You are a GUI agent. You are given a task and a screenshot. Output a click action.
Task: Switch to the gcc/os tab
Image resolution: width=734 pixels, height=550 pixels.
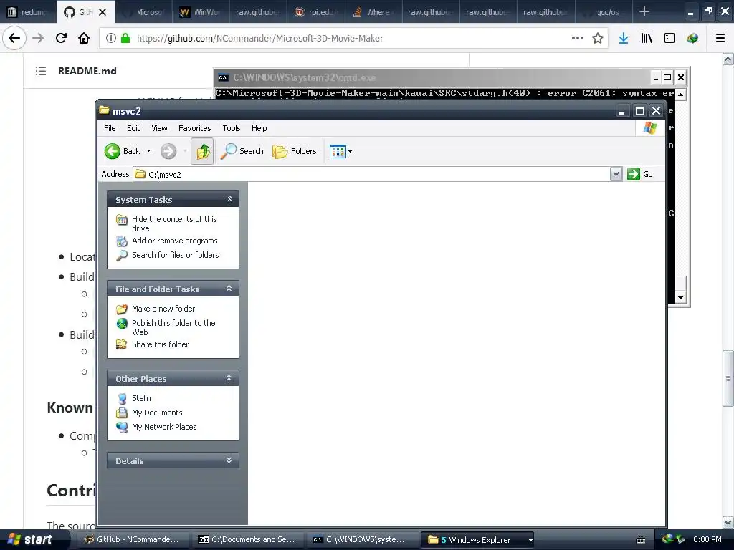tap(603, 12)
